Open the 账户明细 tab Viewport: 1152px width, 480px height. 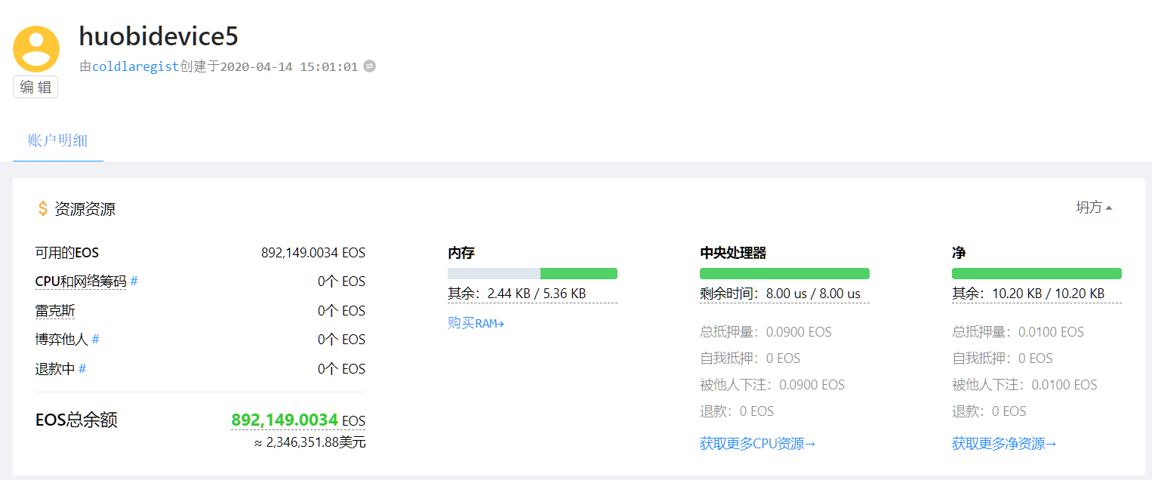pos(57,140)
